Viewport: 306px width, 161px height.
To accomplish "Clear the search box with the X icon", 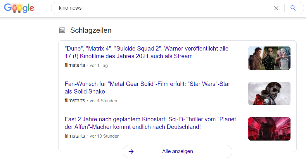I will click(x=276, y=8).
